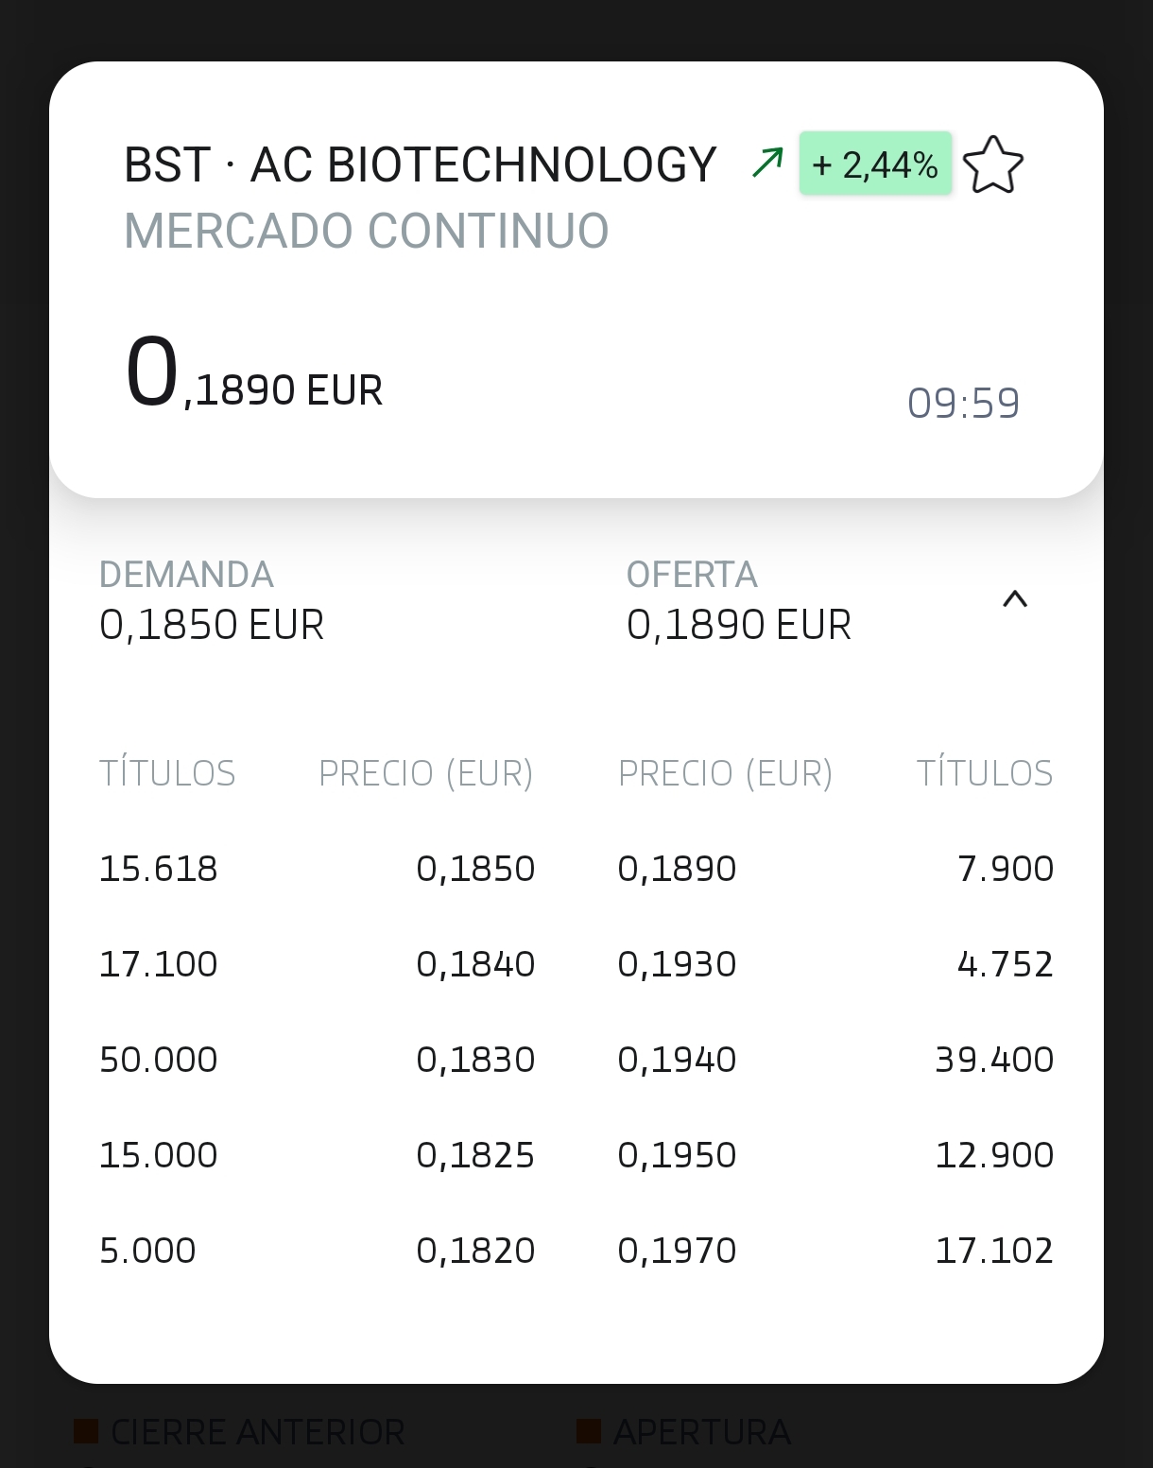Tap the 50.000 títulos bid entry
This screenshot has width=1153, height=1468.
(159, 1060)
